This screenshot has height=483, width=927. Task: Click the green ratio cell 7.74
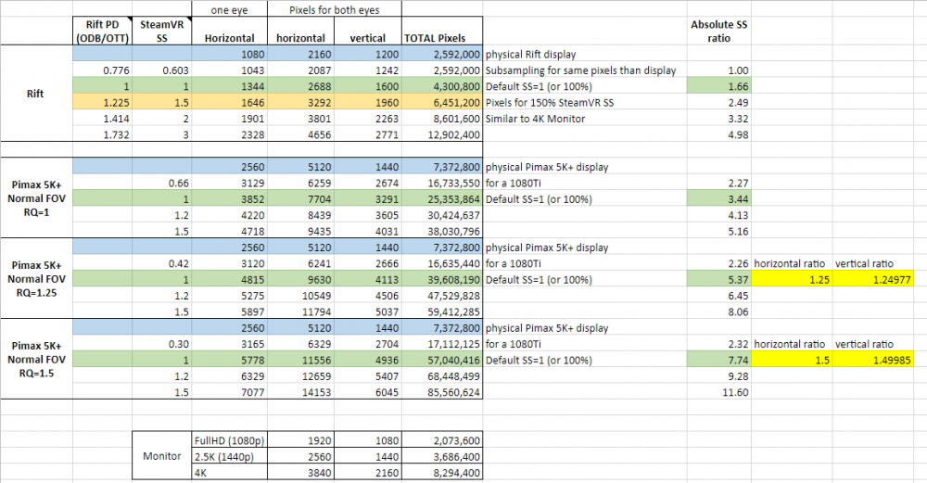(719, 360)
